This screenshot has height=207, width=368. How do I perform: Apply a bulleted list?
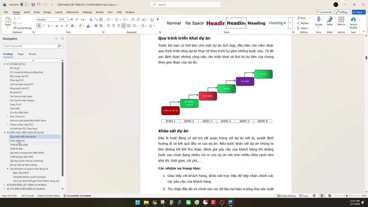click(108, 20)
